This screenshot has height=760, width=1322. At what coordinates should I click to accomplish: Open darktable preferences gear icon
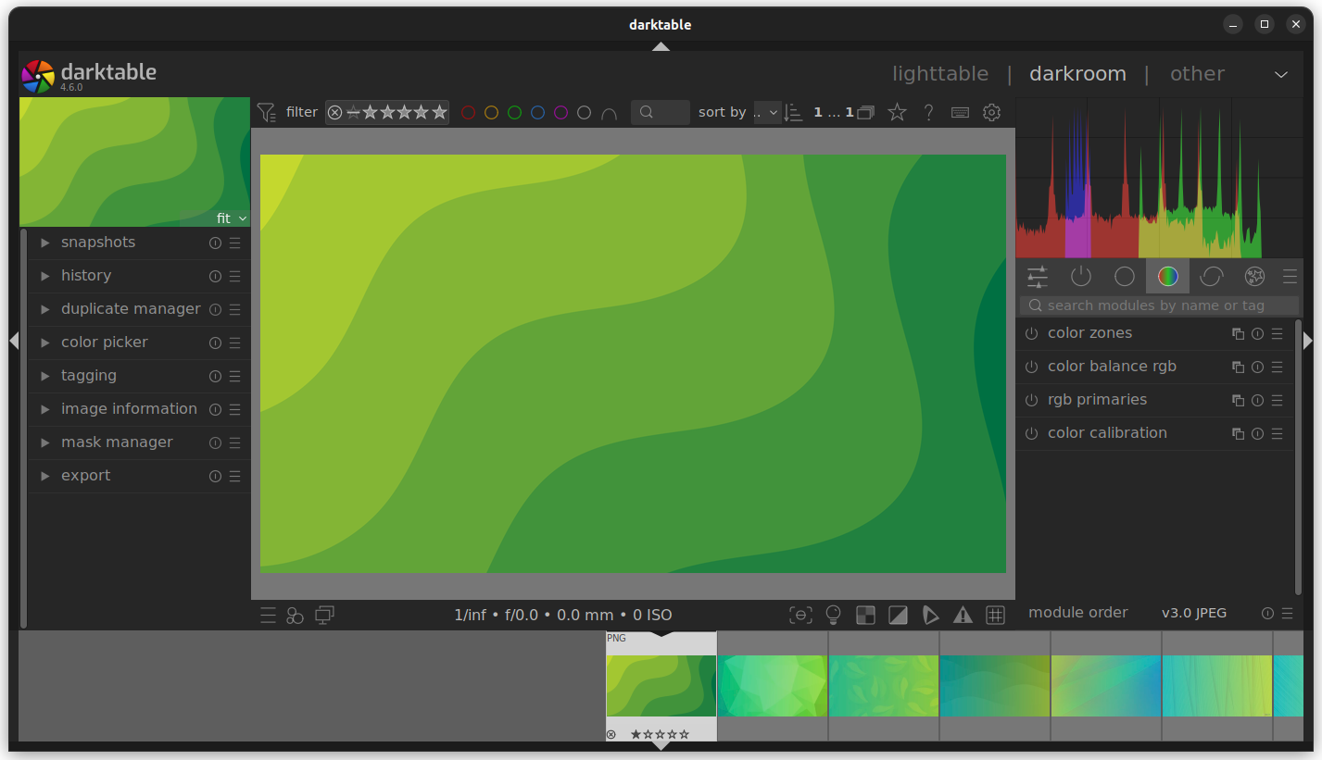[x=991, y=112]
